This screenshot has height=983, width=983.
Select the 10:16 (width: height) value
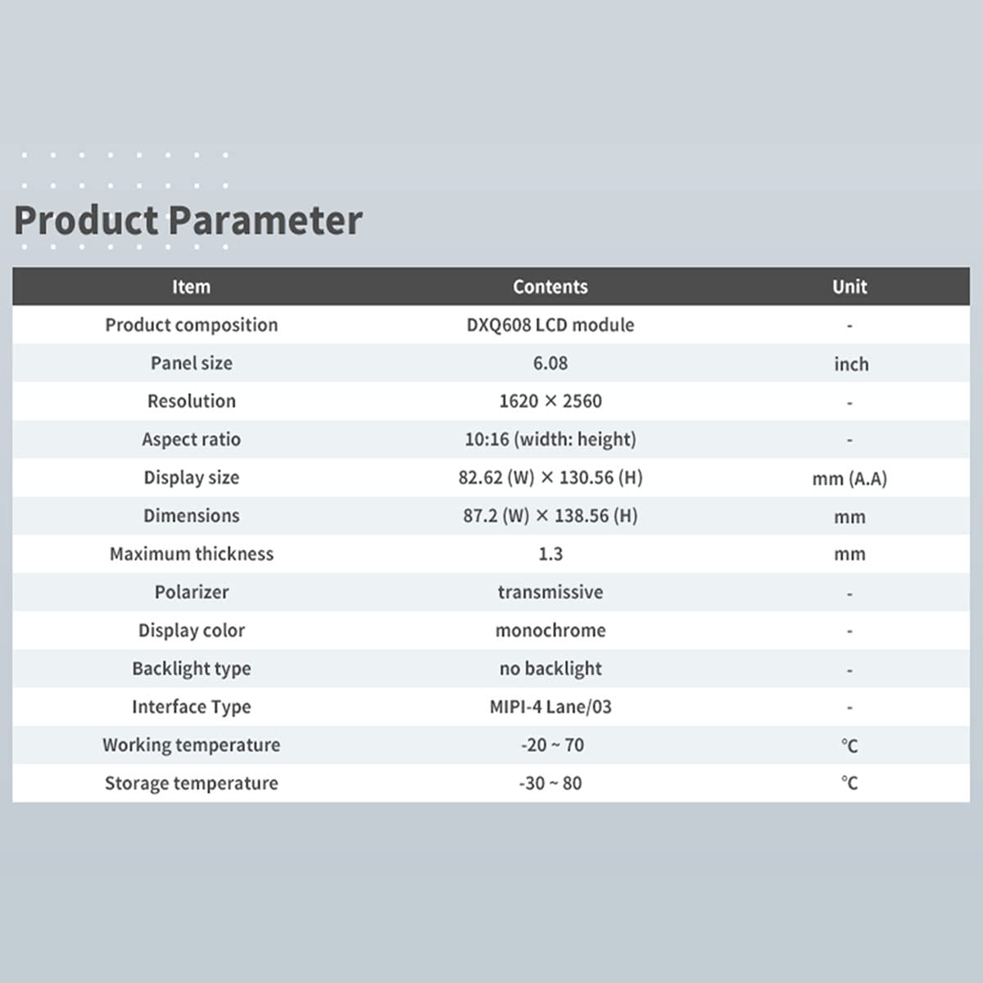[550, 439]
